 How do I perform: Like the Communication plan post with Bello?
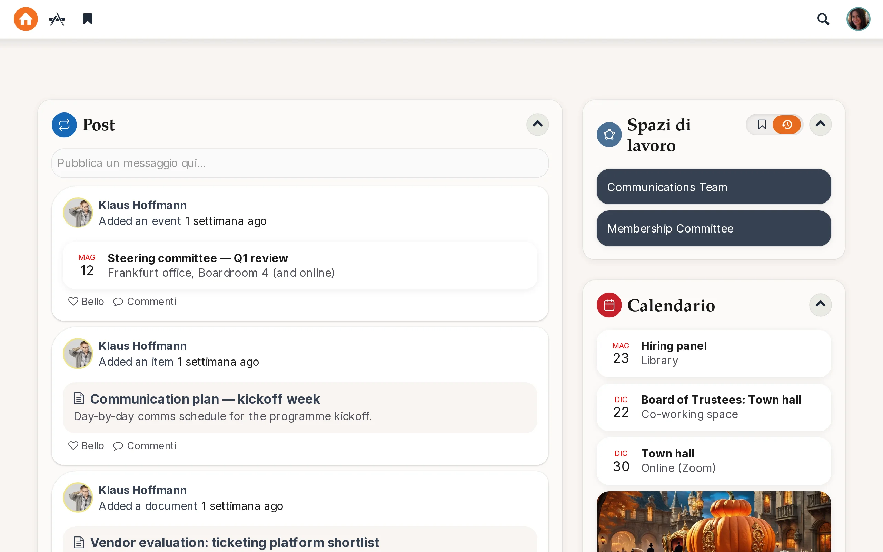pyautogui.click(x=86, y=446)
